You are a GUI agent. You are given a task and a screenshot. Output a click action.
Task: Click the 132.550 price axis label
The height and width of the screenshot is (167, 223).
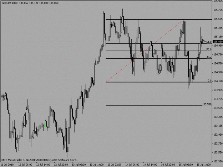[x=218, y=152]
